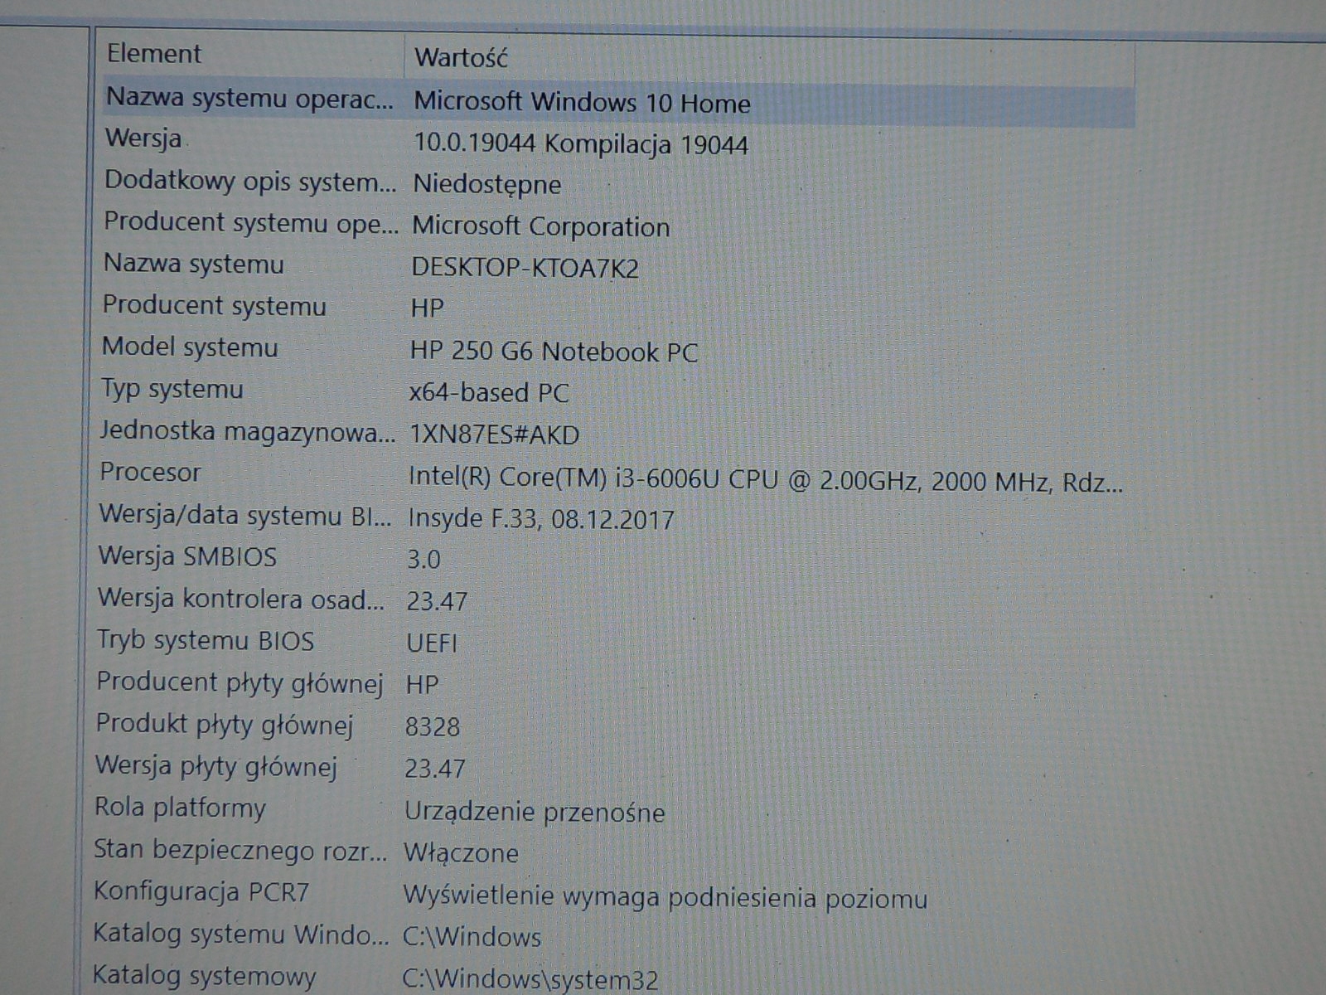
Task: Select the DESKTOP-KTOA7K2 system name value
Action: tap(525, 269)
